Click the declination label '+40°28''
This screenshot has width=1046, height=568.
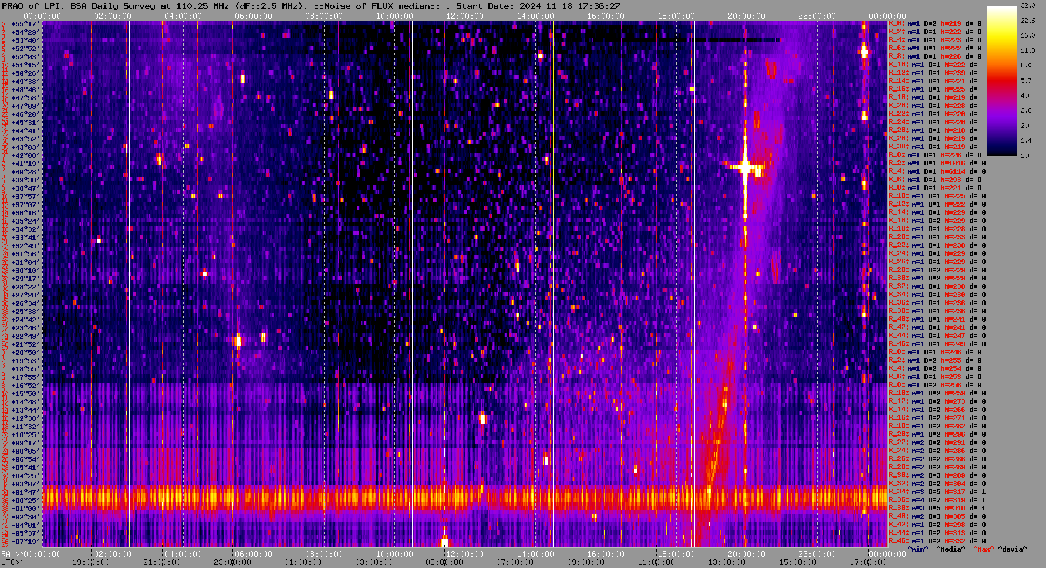pyautogui.click(x=25, y=171)
